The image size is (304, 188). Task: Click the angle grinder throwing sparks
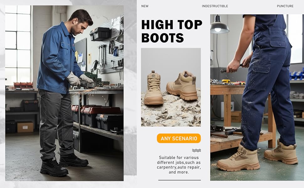click(x=88, y=84)
